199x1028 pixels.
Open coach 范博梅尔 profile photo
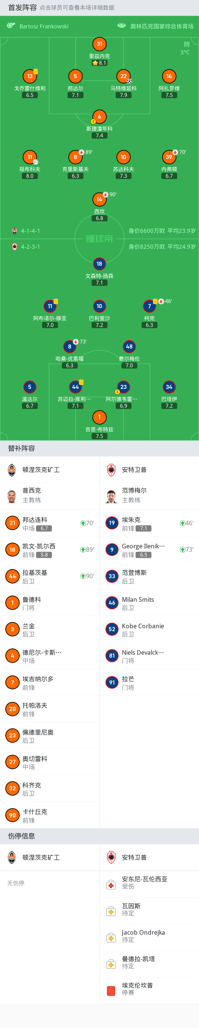[x=112, y=496]
